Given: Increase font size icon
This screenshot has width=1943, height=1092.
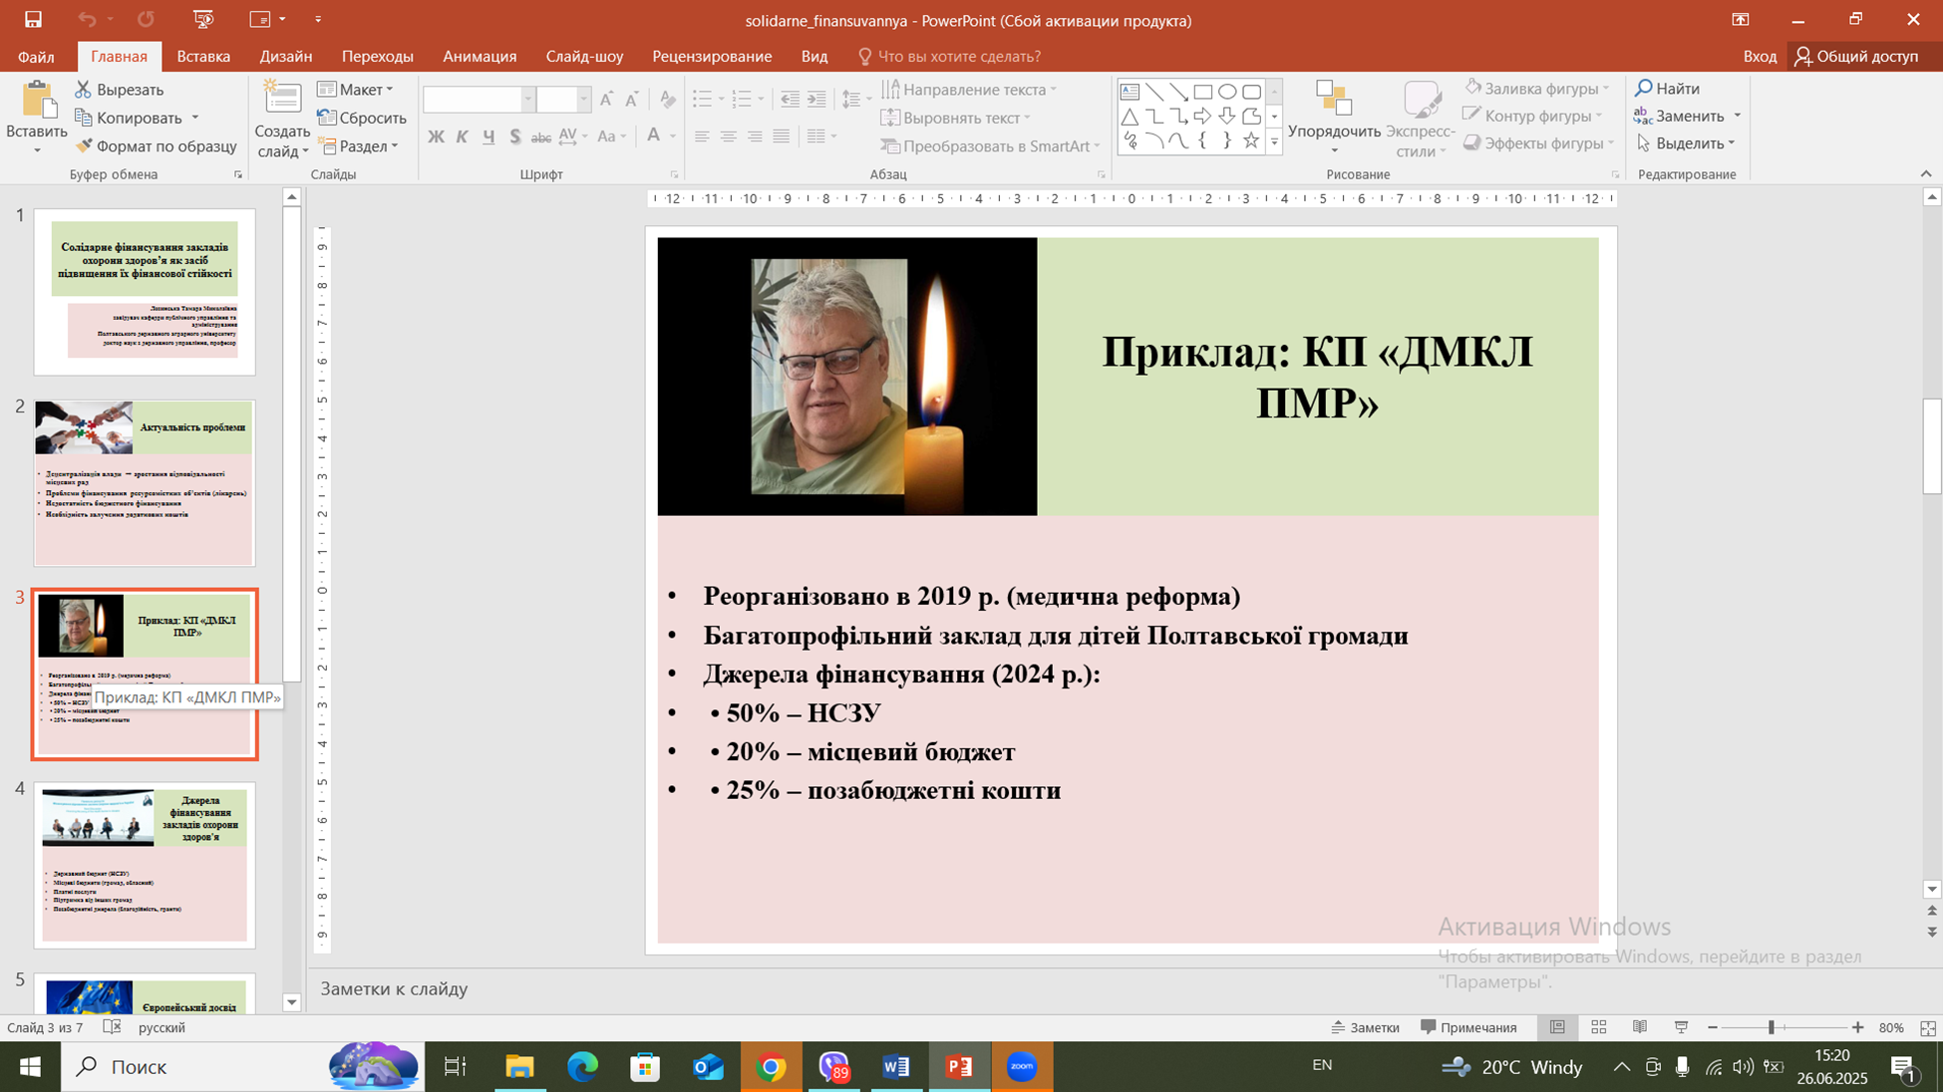Looking at the screenshot, I should tap(606, 100).
